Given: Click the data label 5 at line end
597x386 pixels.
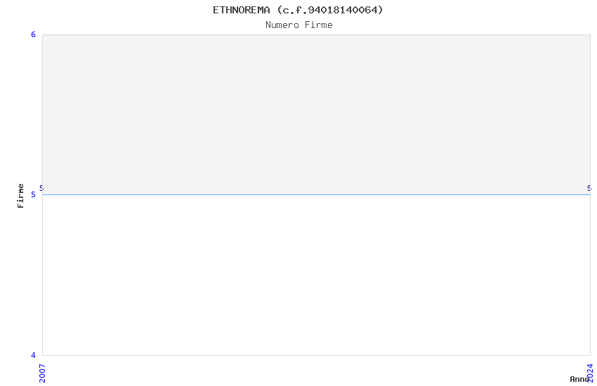Looking at the screenshot, I should 589,188.
